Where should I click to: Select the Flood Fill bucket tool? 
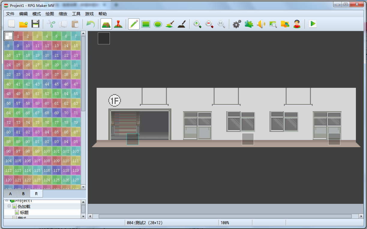pos(170,24)
